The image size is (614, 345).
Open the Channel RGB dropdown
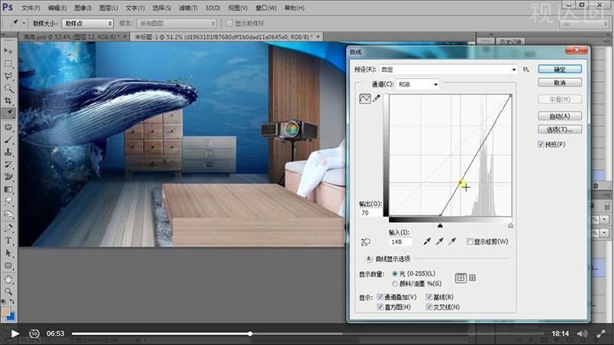(418, 84)
